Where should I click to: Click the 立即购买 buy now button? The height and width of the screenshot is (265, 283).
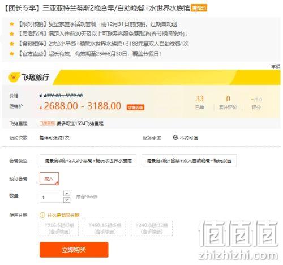(x=74, y=250)
